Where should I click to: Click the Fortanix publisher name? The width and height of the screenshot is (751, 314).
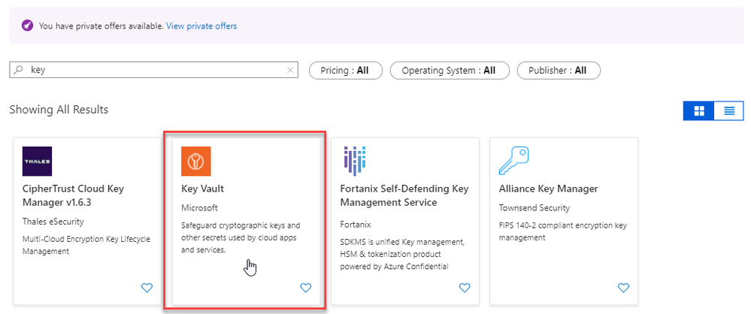[x=356, y=224]
